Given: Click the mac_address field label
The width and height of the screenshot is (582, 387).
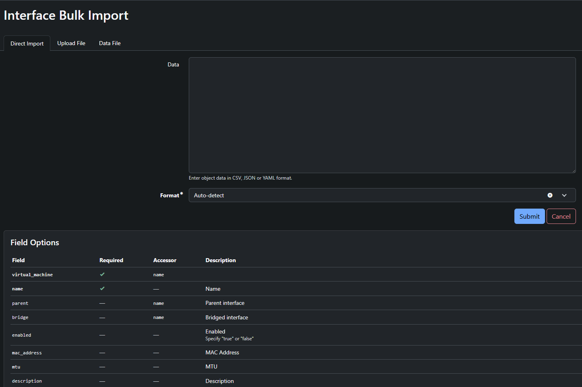Looking at the screenshot, I should 27,352.
